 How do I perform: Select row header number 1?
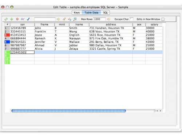click(7, 28)
